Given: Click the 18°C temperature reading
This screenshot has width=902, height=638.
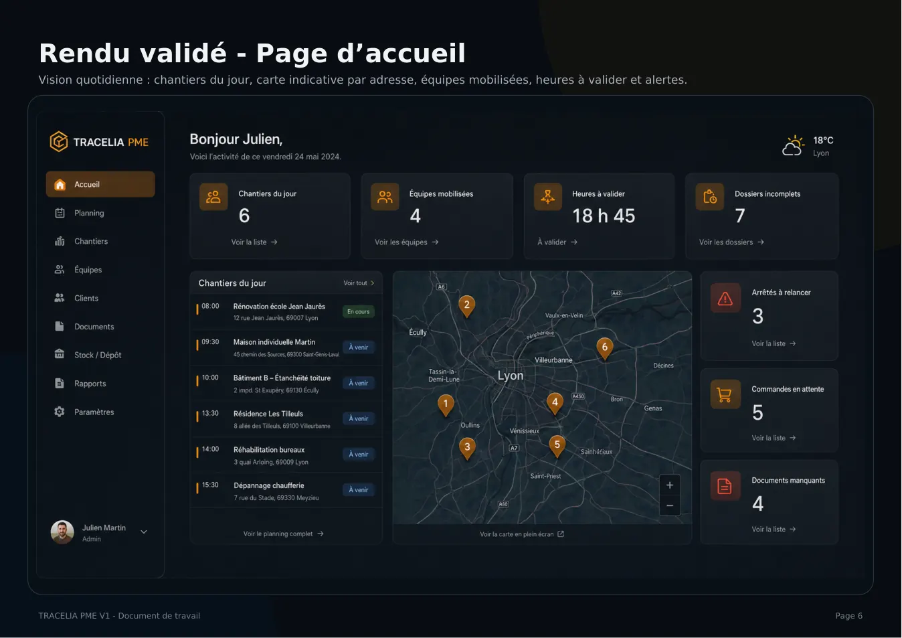Looking at the screenshot, I should tap(823, 141).
